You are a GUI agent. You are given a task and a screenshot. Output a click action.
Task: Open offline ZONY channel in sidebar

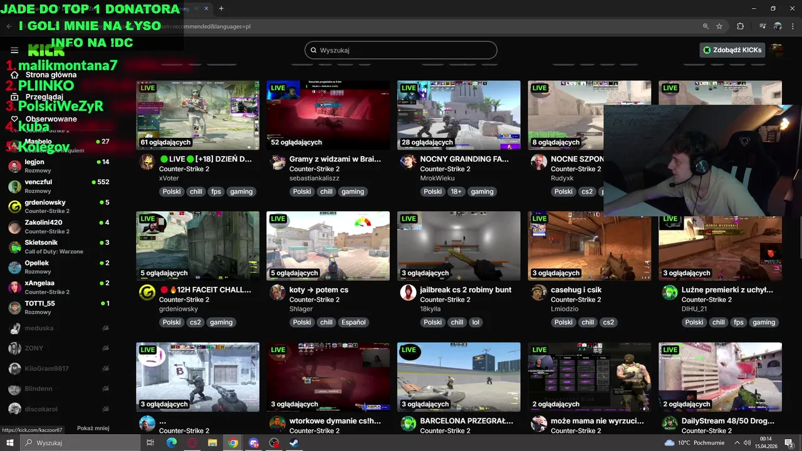pos(59,348)
